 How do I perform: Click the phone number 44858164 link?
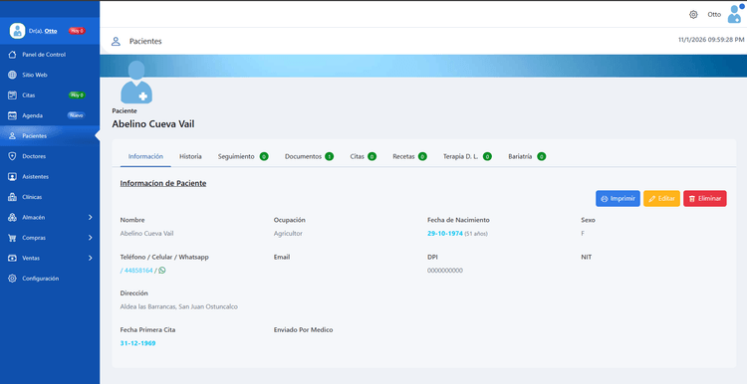tap(138, 271)
